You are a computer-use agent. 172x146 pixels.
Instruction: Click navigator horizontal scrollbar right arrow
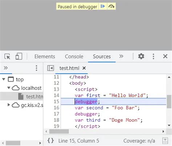(40, 143)
